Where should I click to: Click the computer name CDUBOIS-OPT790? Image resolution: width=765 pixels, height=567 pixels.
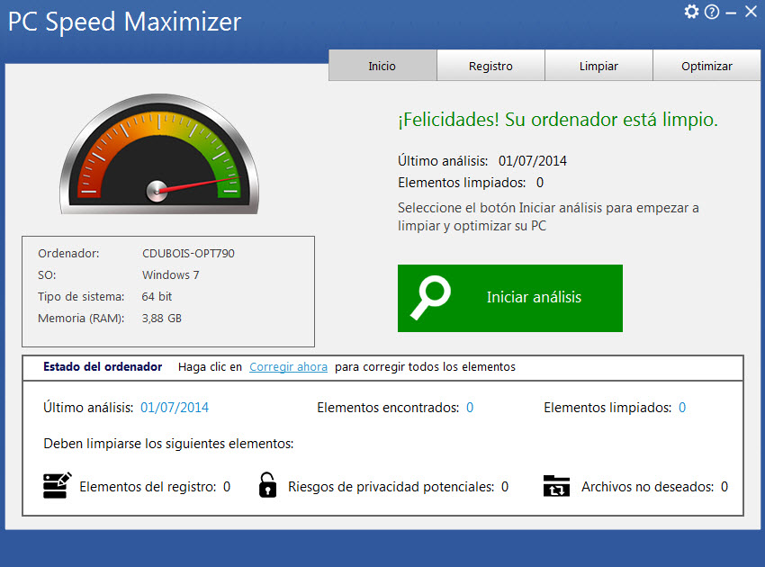coord(188,253)
